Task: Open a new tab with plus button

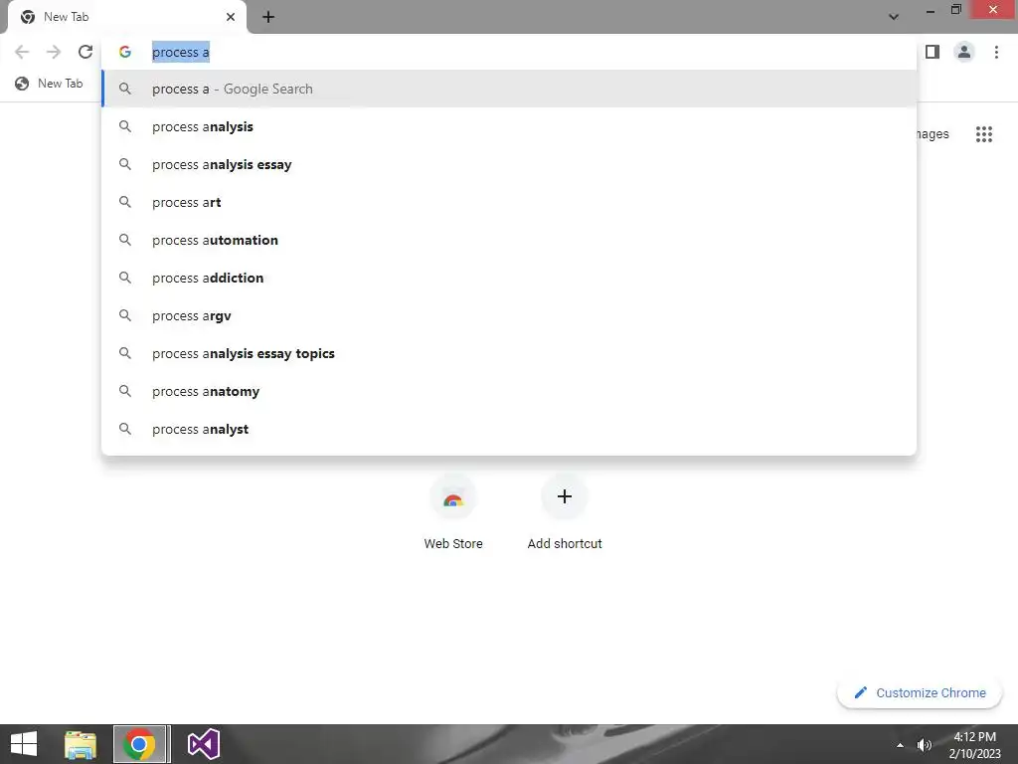Action: [x=268, y=17]
